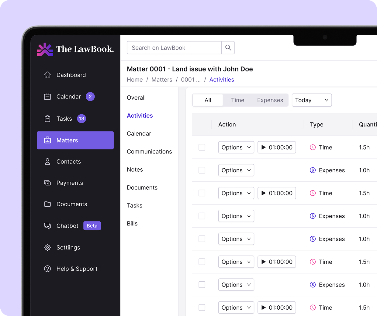Open the matter's Tasks section in the white submenu
Screen dimensions: 377x316
[x=135, y=206]
